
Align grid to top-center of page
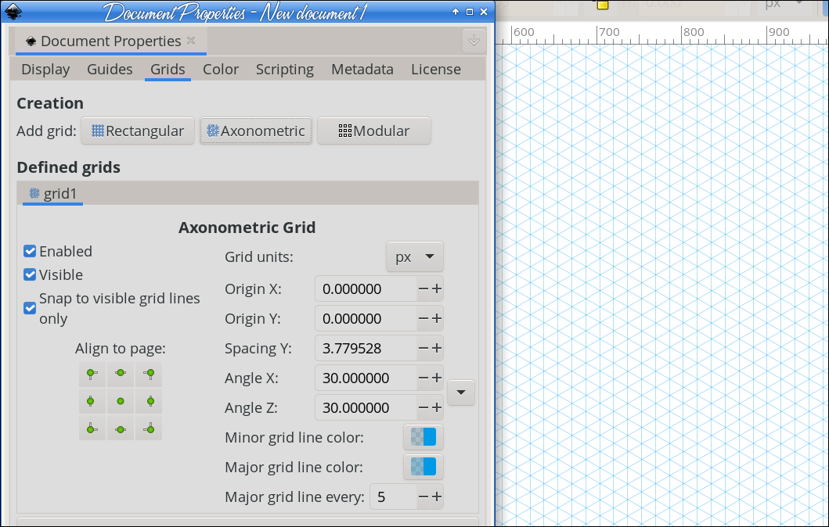tap(121, 375)
